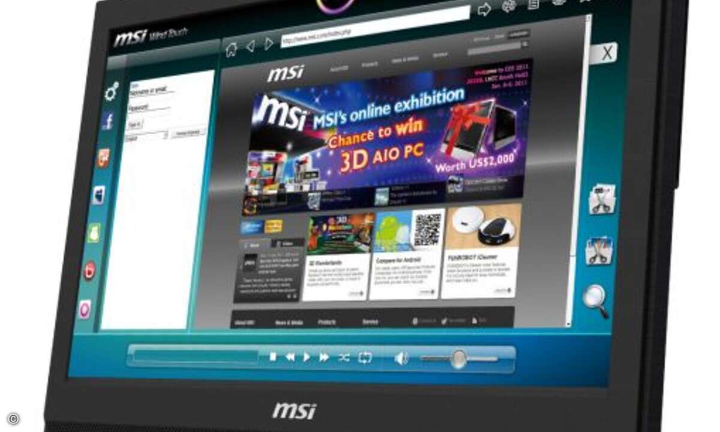Fast forward the media track
Viewport: 720px width, 432px height.
pyautogui.click(x=324, y=357)
